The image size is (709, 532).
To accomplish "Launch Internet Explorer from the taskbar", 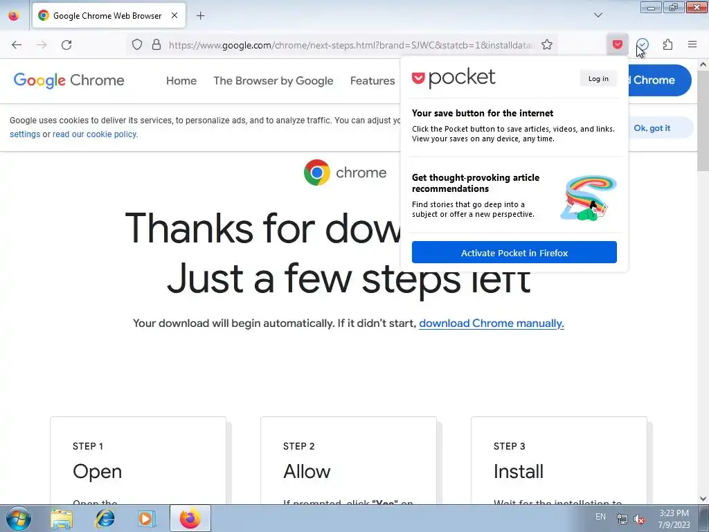I will tap(105, 518).
